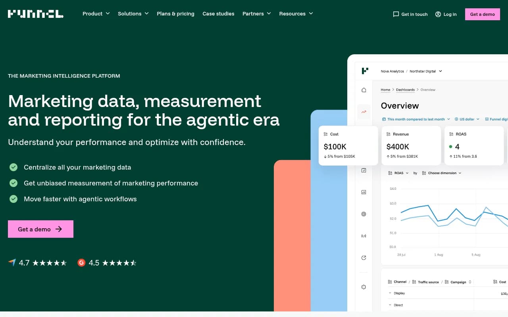The width and height of the screenshot is (508, 317).
Task: Click the Get in touch chat icon
Action: point(396,14)
